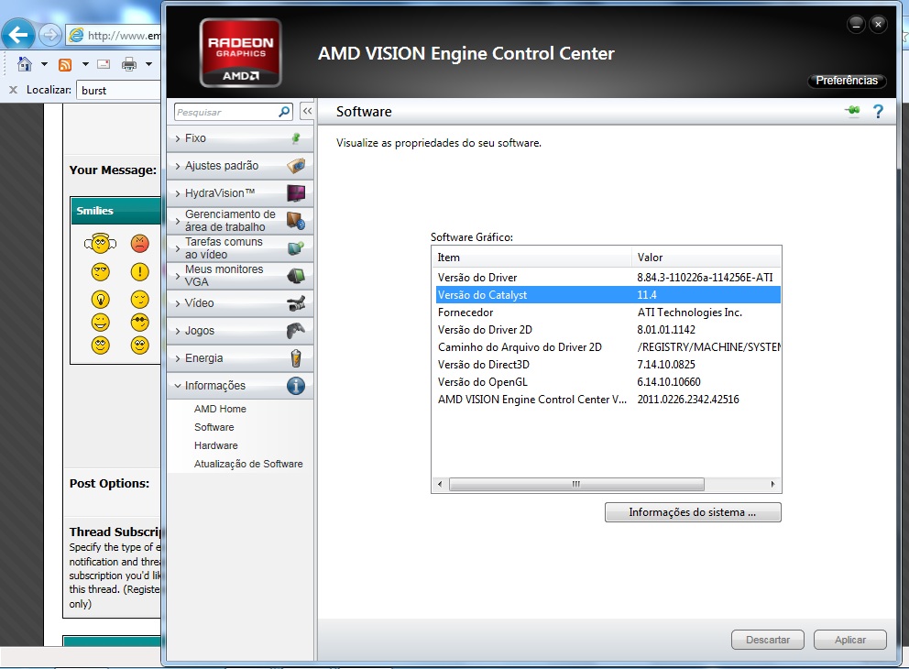Click the Pesquisar search field

pyautogui.click(x=226, y=112)
